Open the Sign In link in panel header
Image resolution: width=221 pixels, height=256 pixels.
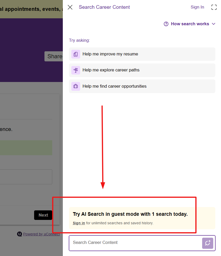[x=197, y=7]
